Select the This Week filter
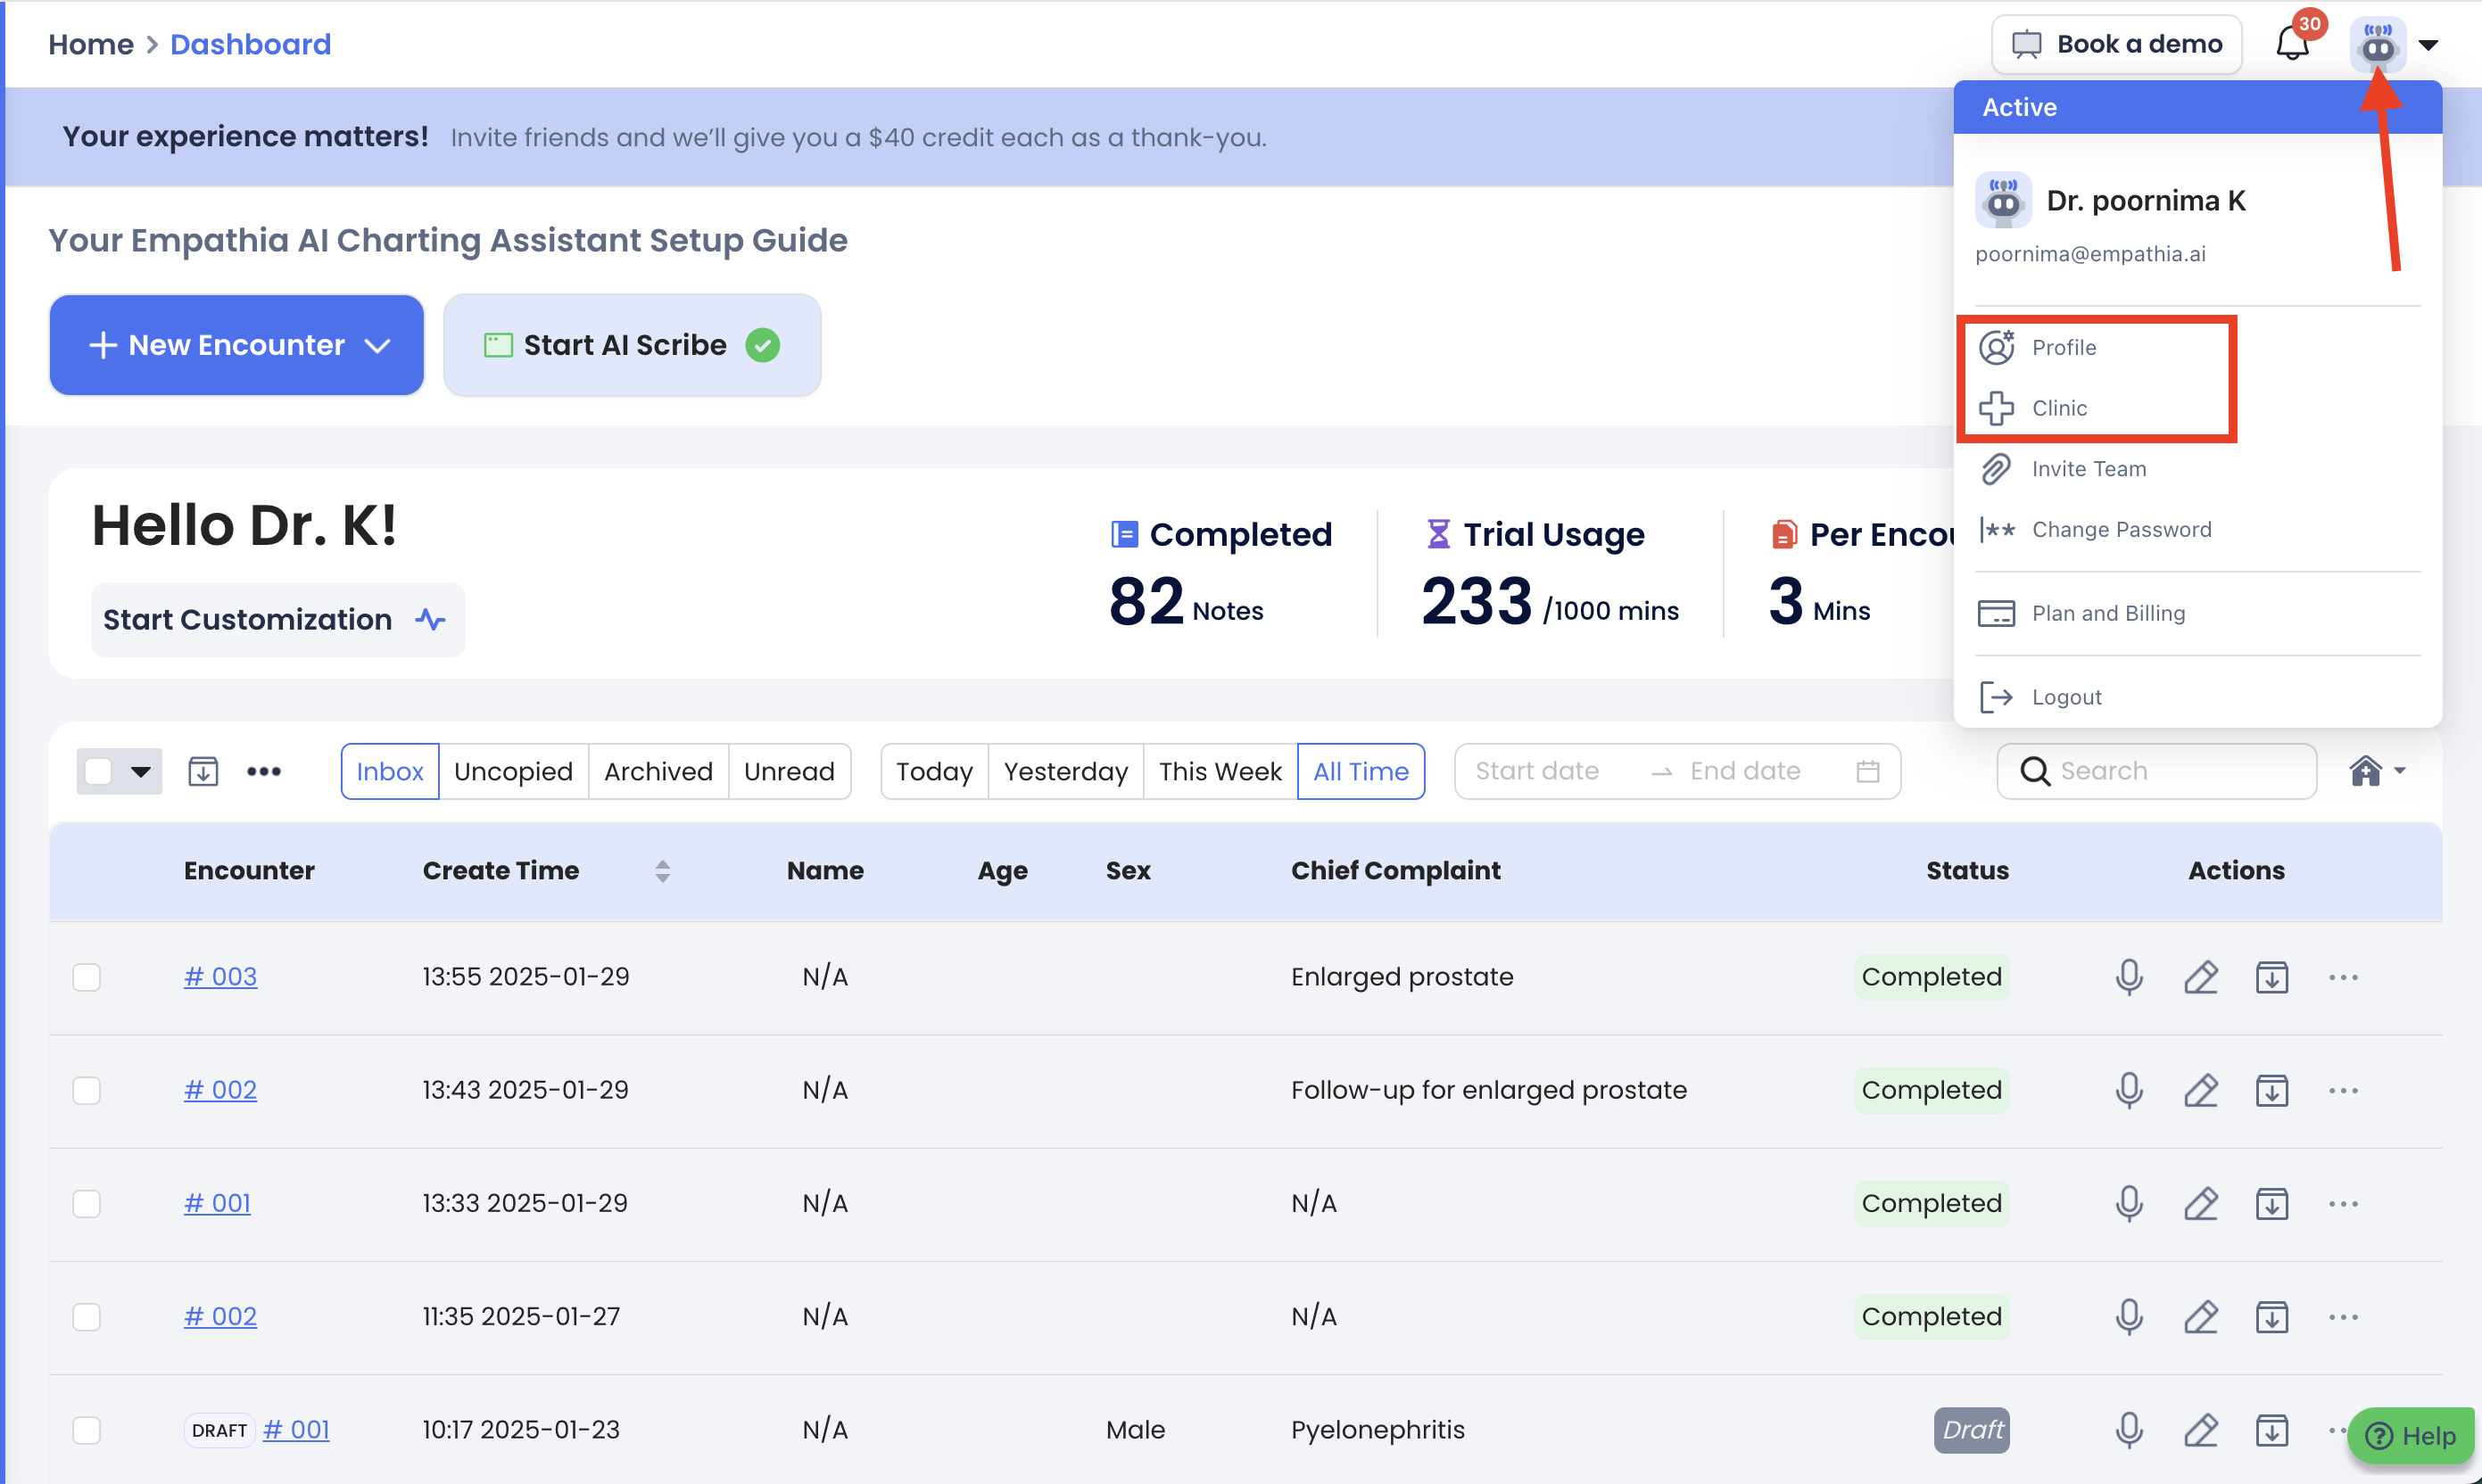The image size is (2482, 1484). pyautogui.click(x=1220, y=771)
